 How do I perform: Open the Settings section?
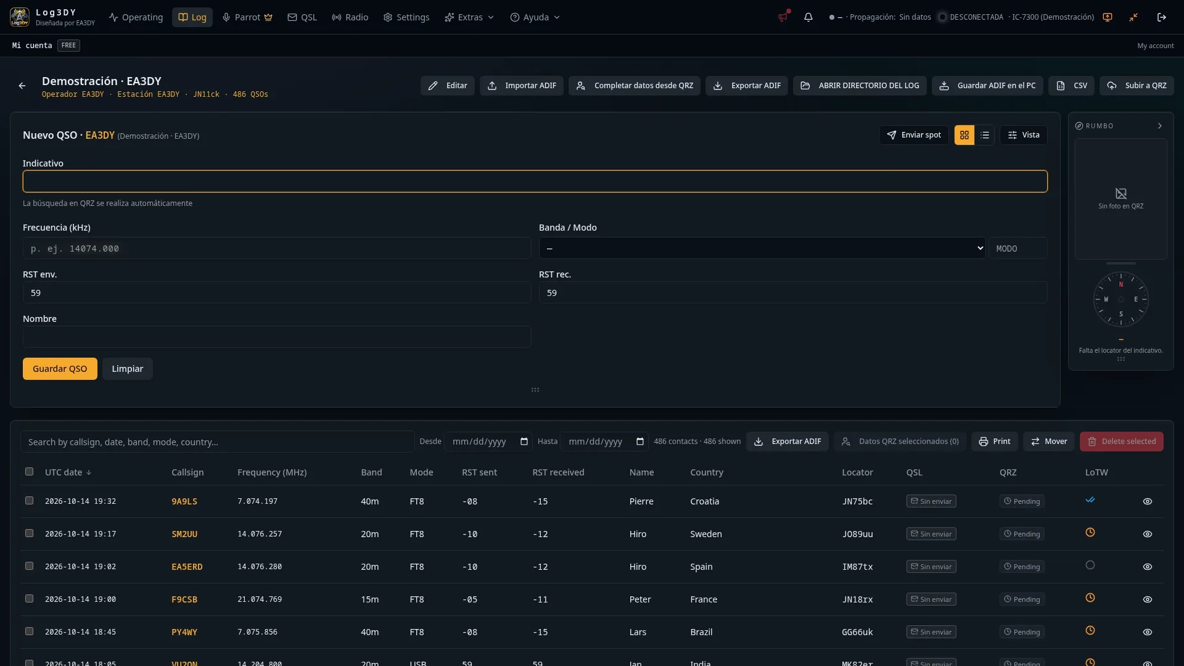(x=406, y=17)
